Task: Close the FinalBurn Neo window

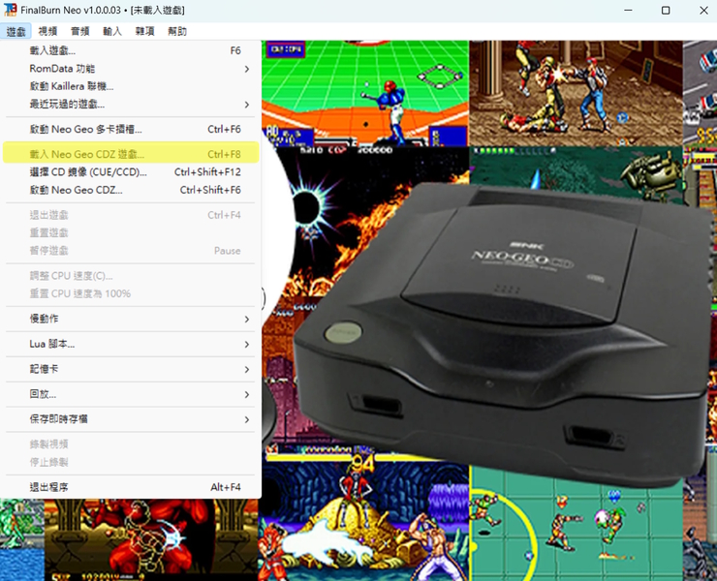Action: point(703,10)
